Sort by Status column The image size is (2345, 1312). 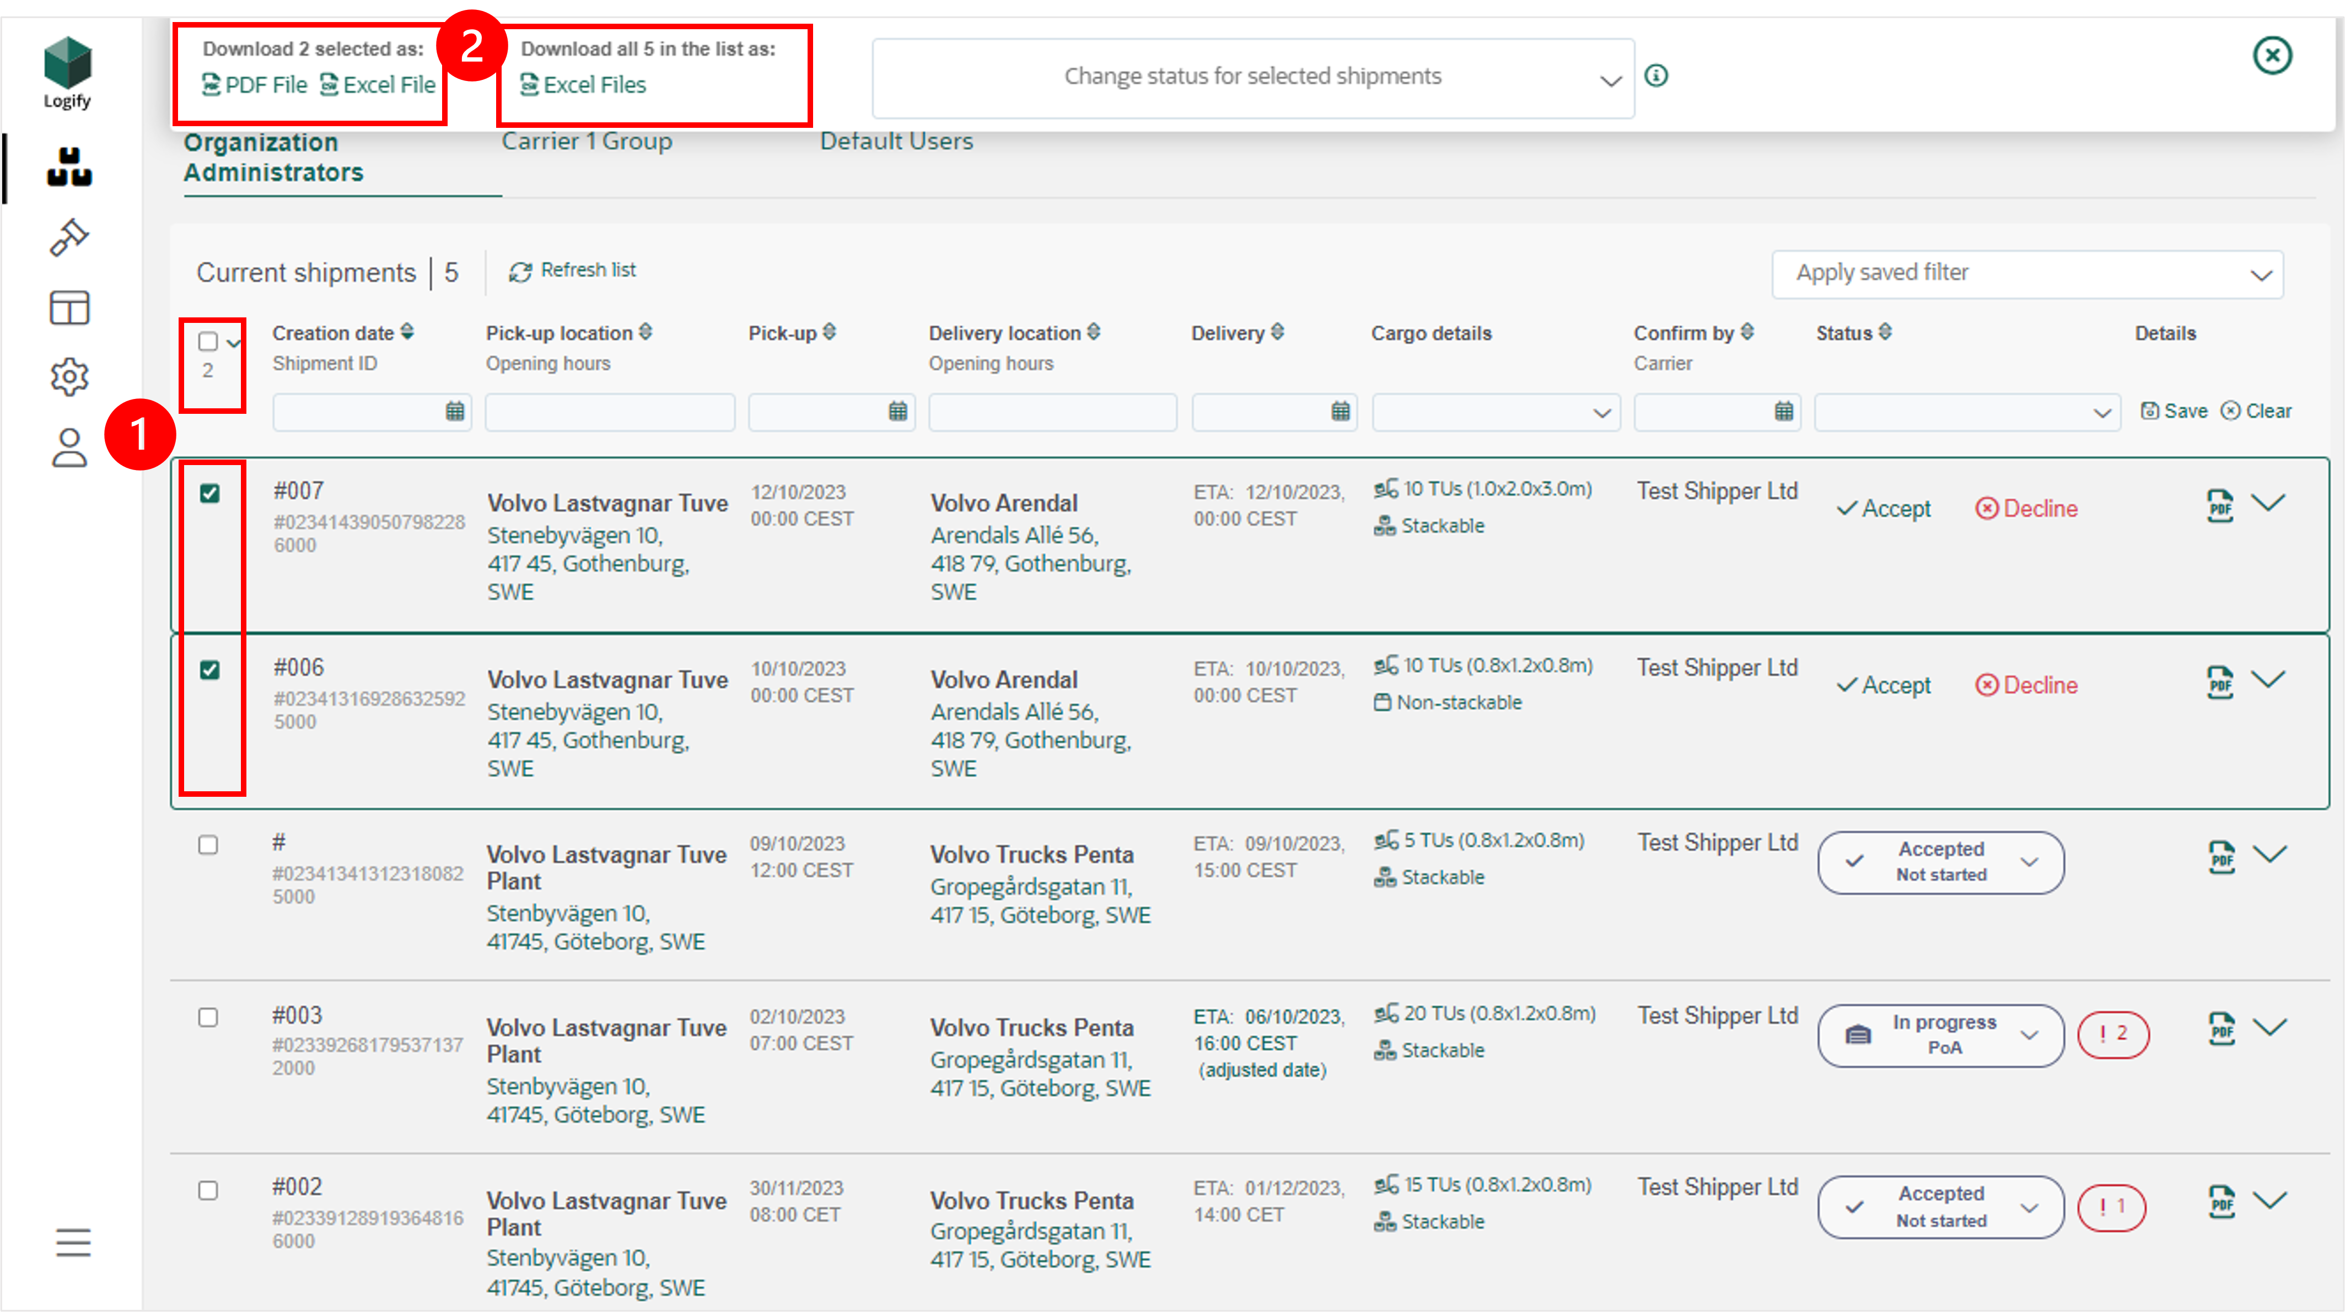pos(1885,332)
